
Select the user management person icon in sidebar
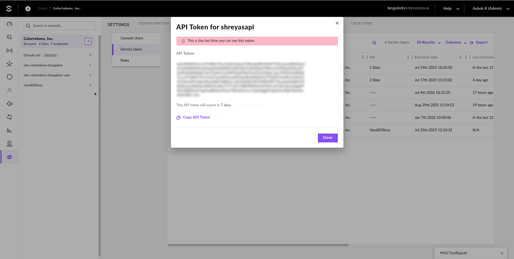point(9,90)
